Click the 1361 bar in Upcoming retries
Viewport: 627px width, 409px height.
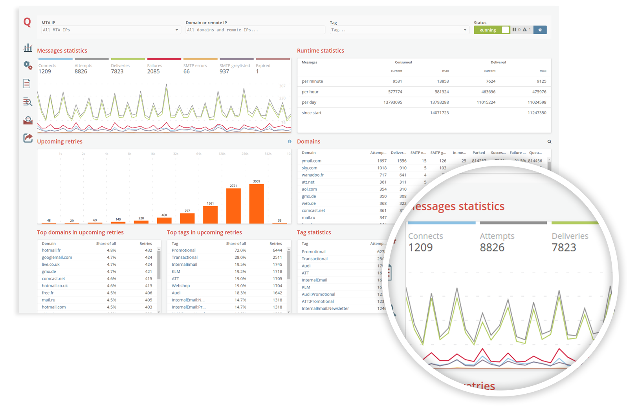coord(210,215)
